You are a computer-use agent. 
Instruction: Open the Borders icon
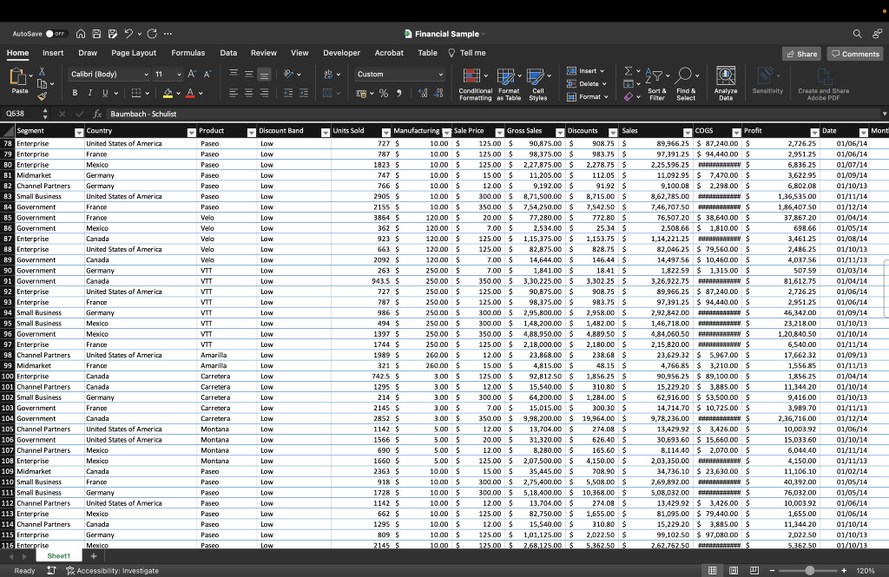[136, 93]
